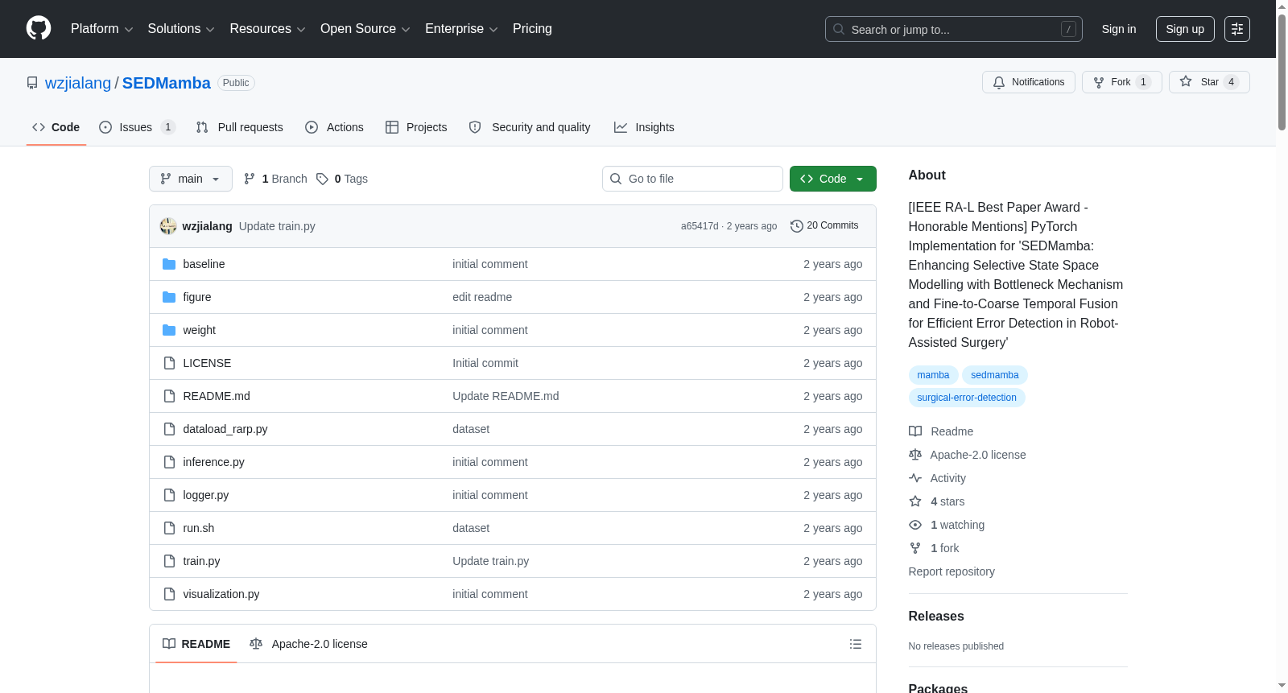Image resolution: width=1288 pixels, height=693 pixels.
Task: View the 20 Commits history
Action: (x=825, y=226)
